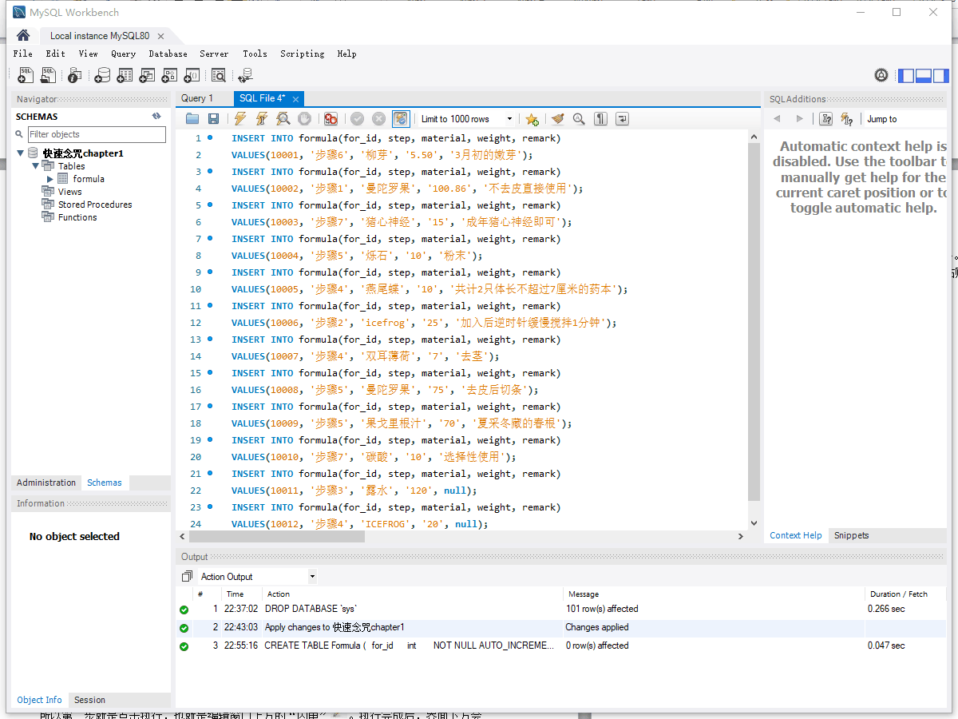
Task: Switch to the Snippets tab
Action: point(852,535)
